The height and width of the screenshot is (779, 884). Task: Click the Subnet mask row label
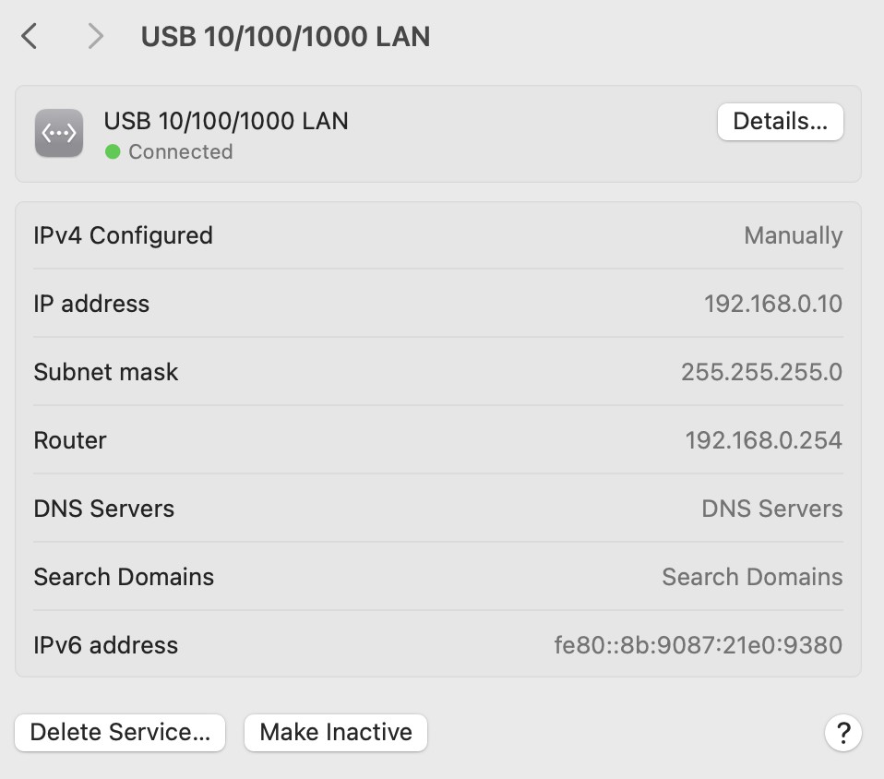pos(106,372)
